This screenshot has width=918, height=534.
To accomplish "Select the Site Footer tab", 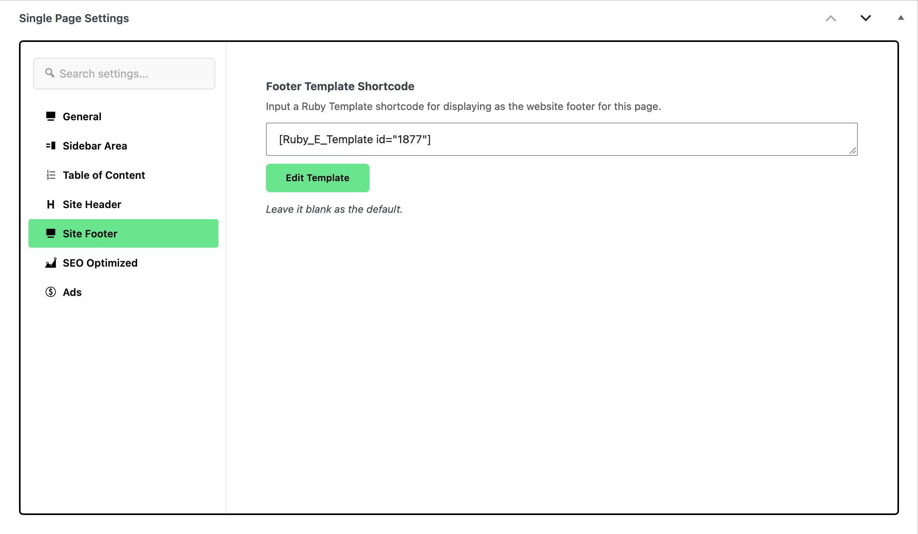I will coord(123,233).
